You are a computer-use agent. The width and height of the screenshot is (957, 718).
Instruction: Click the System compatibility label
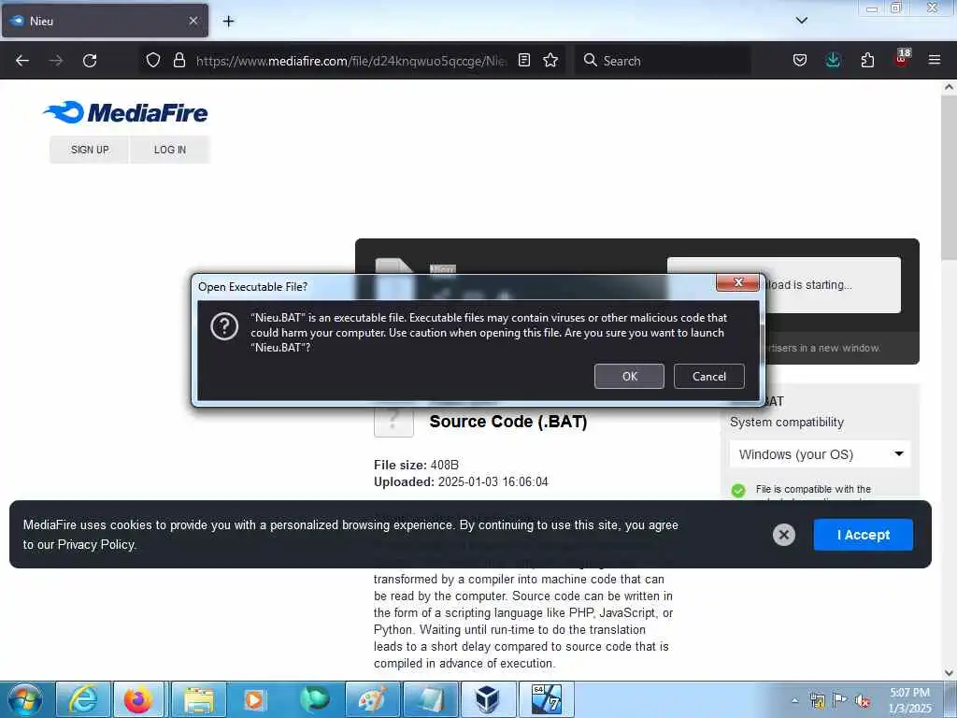[x=787, y=422]
